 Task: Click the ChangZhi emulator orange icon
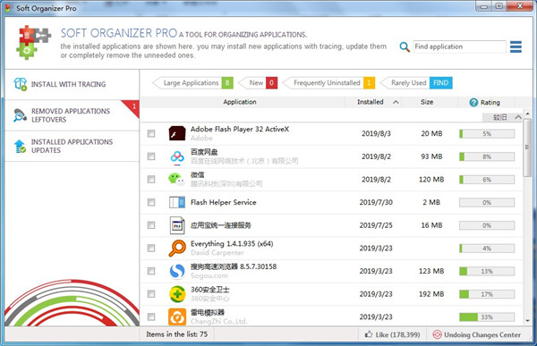click(x=177, y=316)
